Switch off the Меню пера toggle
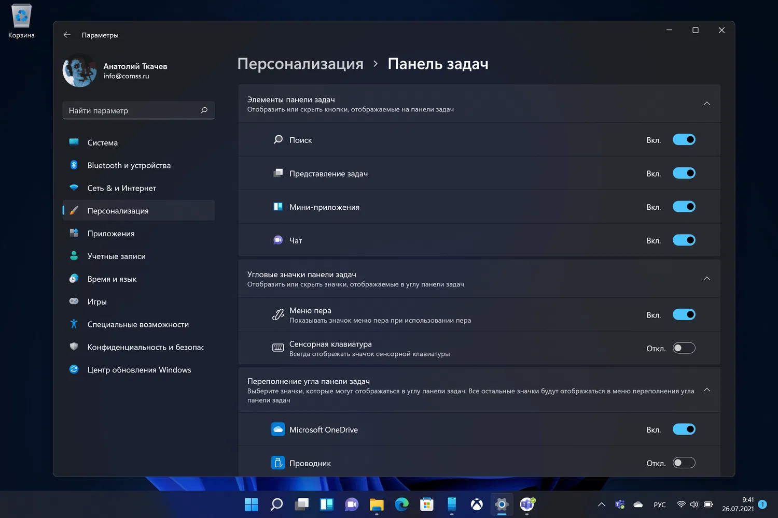 (684, 314)
